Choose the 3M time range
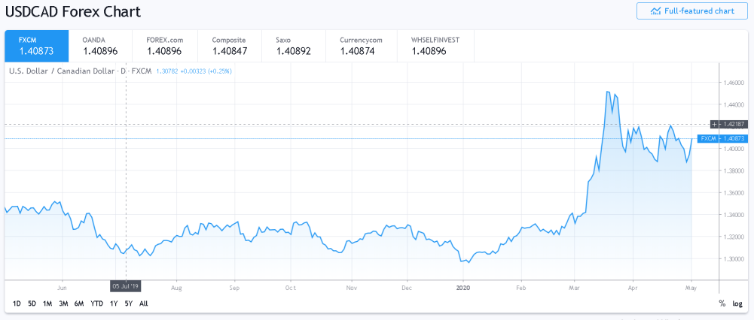The image size is (754, 320). point(63,303)
